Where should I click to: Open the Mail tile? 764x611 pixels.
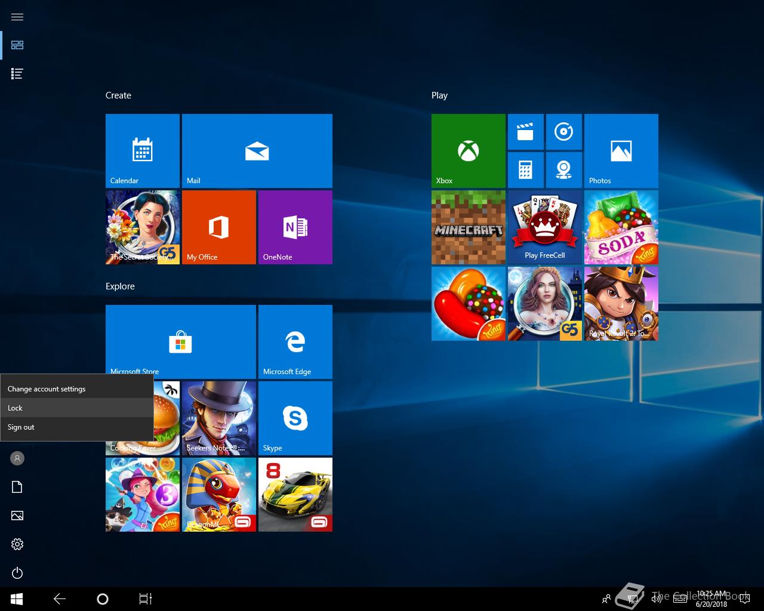(x=257, y=151)
